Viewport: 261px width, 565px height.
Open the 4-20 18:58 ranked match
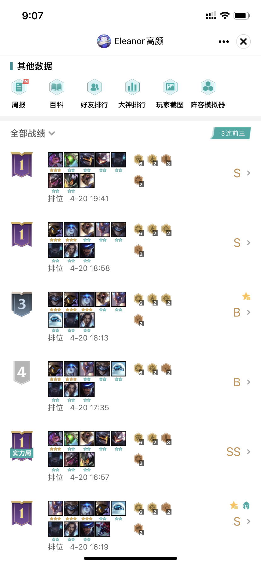click(x=130, y=247)
